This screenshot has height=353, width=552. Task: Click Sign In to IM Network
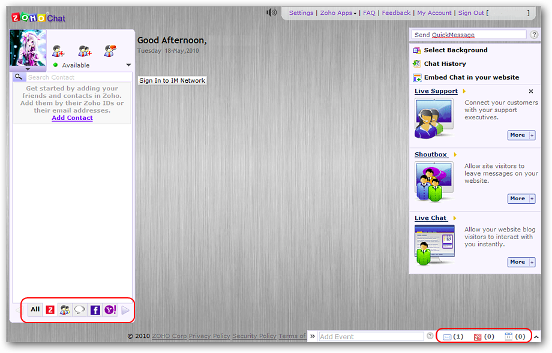click(x=172, y=80)
